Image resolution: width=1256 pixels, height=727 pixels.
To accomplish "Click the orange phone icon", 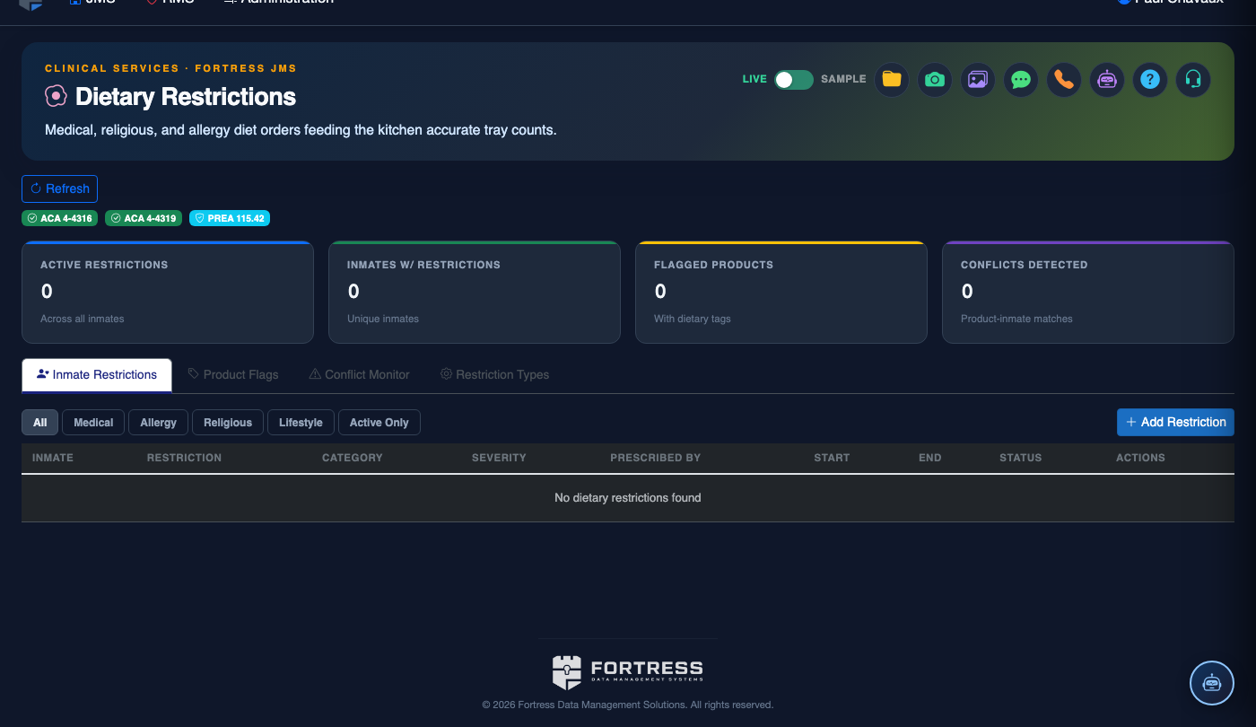I will point(1063,79).
